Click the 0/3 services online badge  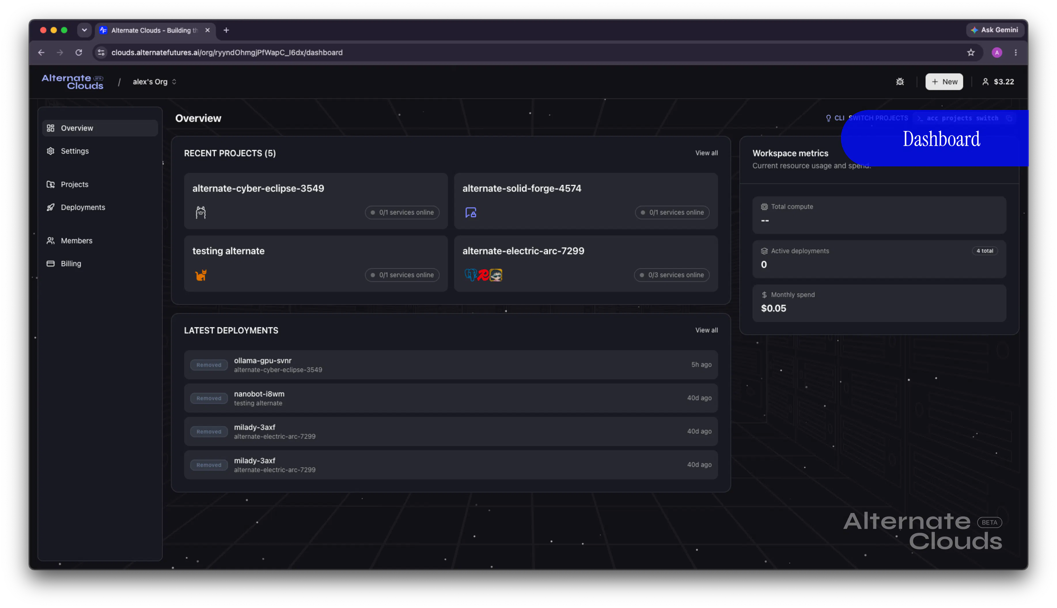click(671, 275)
